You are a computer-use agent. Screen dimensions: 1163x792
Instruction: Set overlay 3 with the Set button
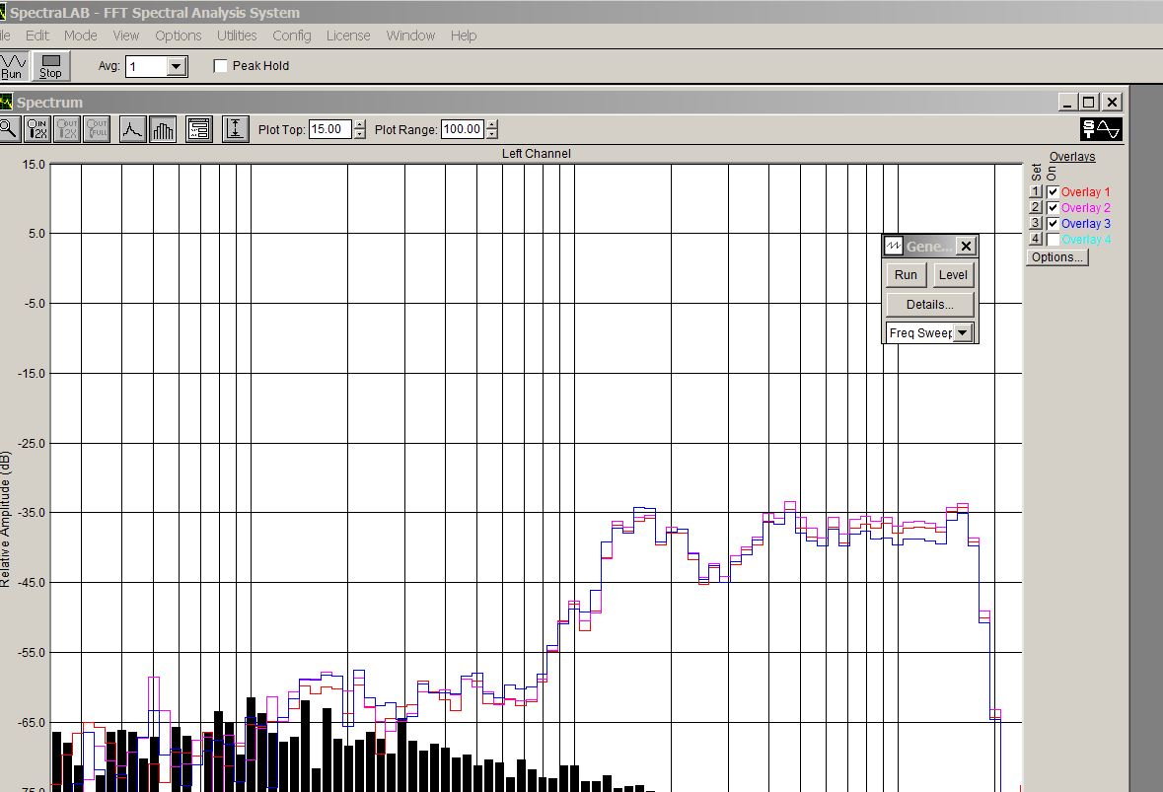pos(1036,223)
